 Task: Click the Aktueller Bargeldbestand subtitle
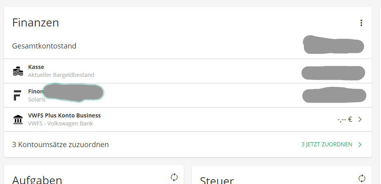coord(61,75)
